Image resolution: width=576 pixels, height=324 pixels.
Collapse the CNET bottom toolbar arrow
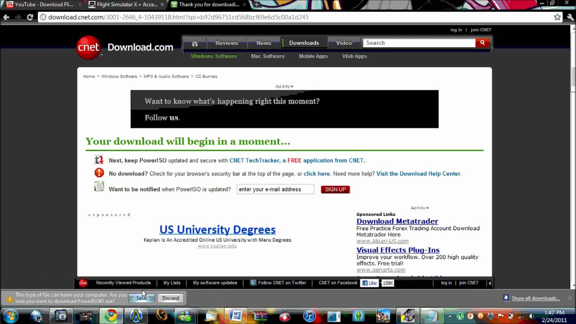click(489, 283)
